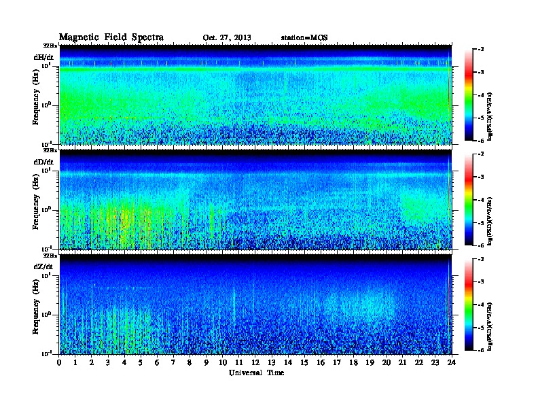
Task: Select the "dH/dt" panel label
Action: (43, 57)
